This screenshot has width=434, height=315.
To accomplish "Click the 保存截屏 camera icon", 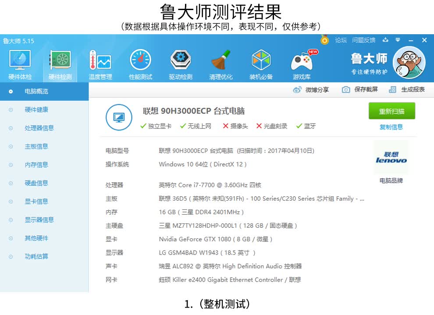I will click(x=346, y=90).
